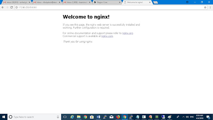Click the Windows search box

point(34,117)
